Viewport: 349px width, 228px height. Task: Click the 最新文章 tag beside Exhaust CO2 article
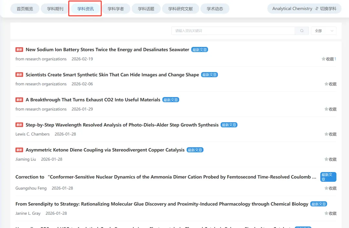pos(171,100)
